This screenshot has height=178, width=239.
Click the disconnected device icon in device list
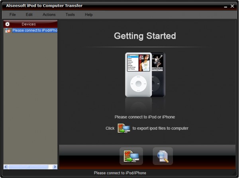pos(8,31)
